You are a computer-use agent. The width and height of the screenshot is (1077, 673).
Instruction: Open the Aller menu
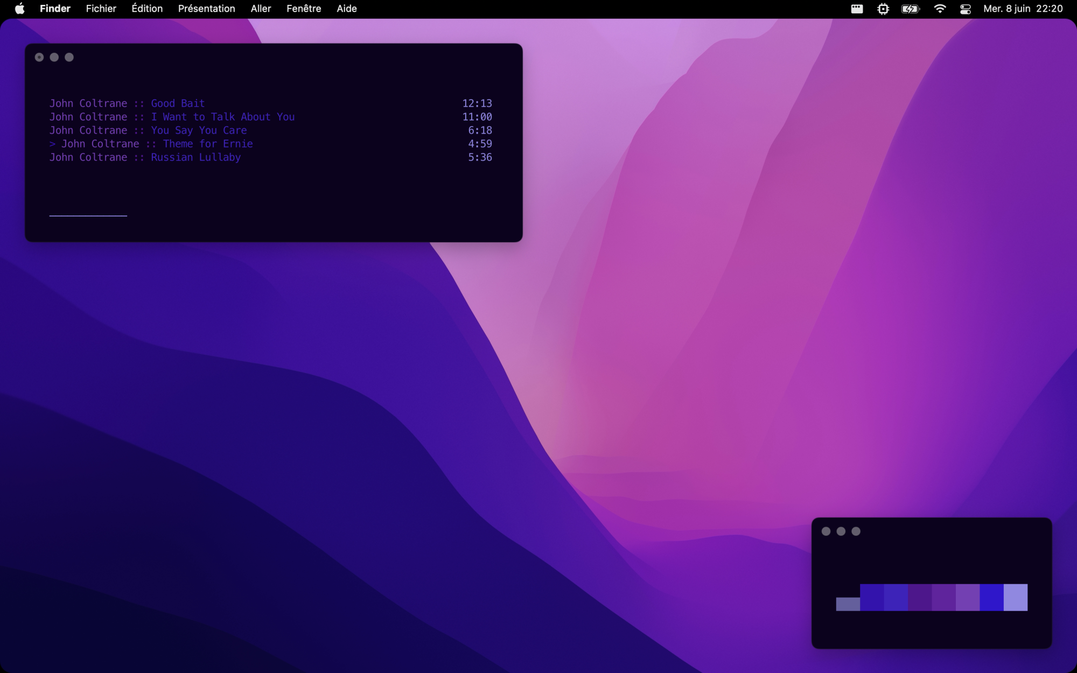(261, 9)
